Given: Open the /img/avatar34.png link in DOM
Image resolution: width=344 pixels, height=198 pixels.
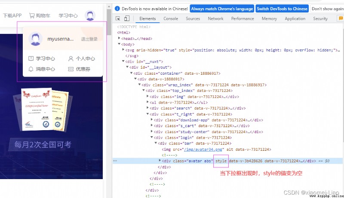Looking at the screenshot, I should pos(204,149).
